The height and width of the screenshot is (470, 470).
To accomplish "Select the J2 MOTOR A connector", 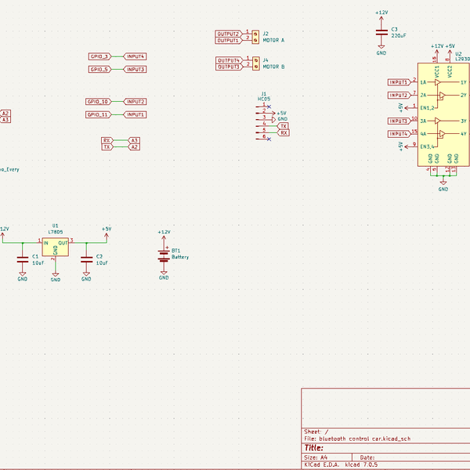I will tap(255, 37).
